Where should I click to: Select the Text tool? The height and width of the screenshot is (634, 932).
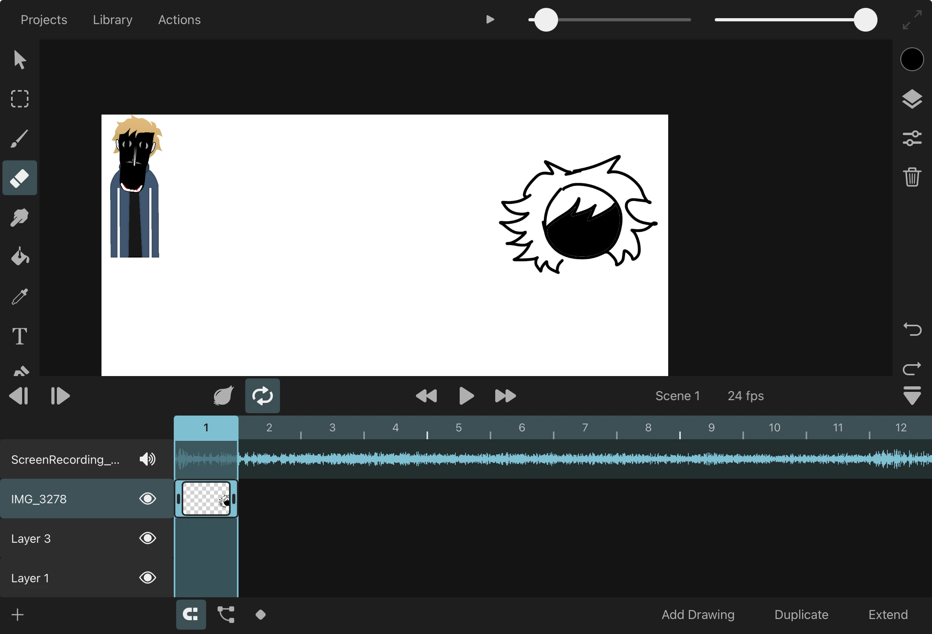click(x=19, y=336)
